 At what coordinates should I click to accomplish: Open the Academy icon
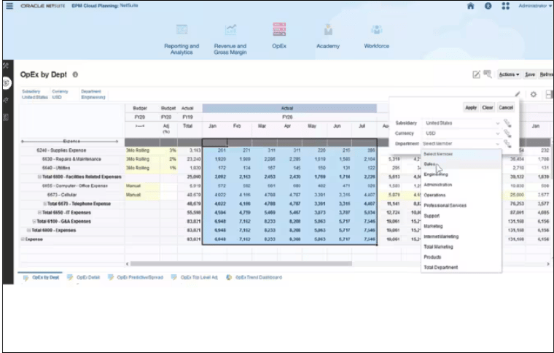[328, 30]
